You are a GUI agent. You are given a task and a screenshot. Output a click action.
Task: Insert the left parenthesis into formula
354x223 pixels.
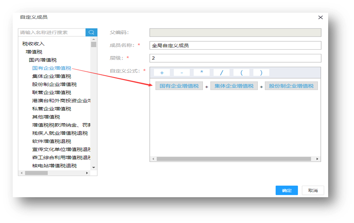[241, 73]
